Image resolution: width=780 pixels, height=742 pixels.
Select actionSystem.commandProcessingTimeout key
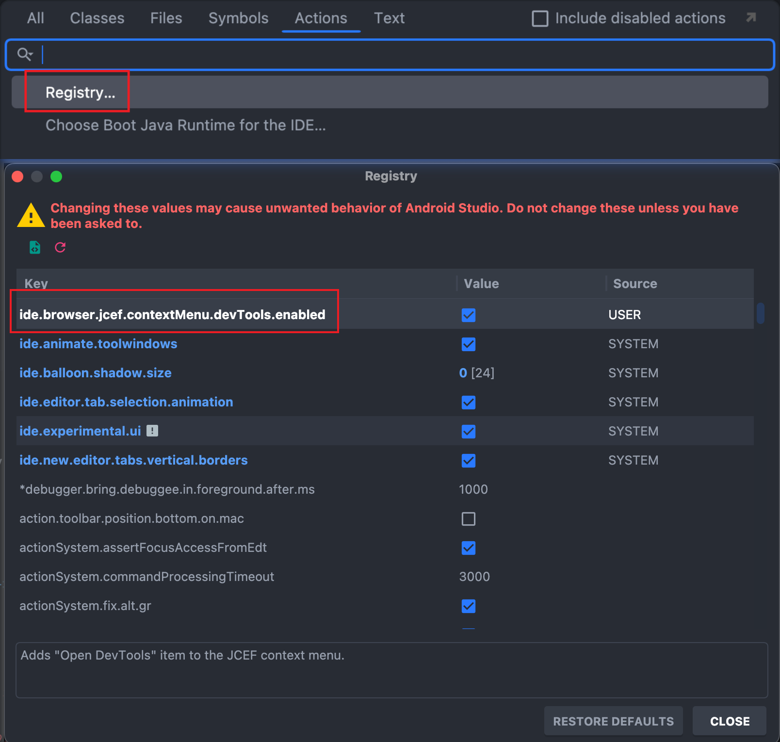point(146,577)
